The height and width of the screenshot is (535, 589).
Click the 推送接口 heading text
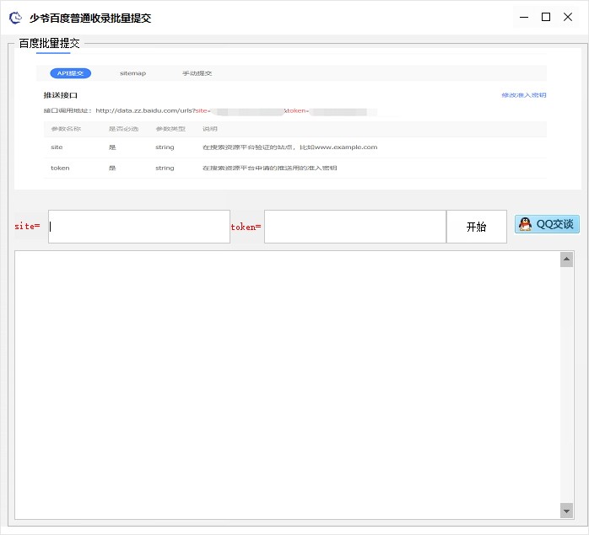pyautogui.click(x=61, y=95)
